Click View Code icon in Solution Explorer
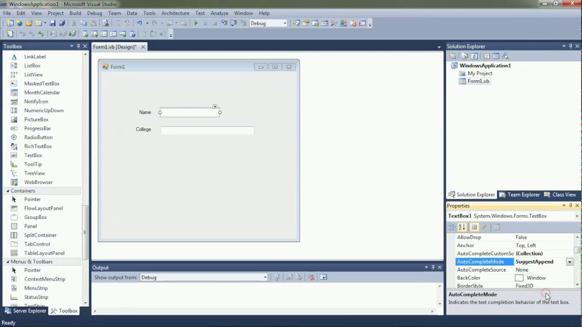This screenshot has height=327, width=582. point(487,56)
